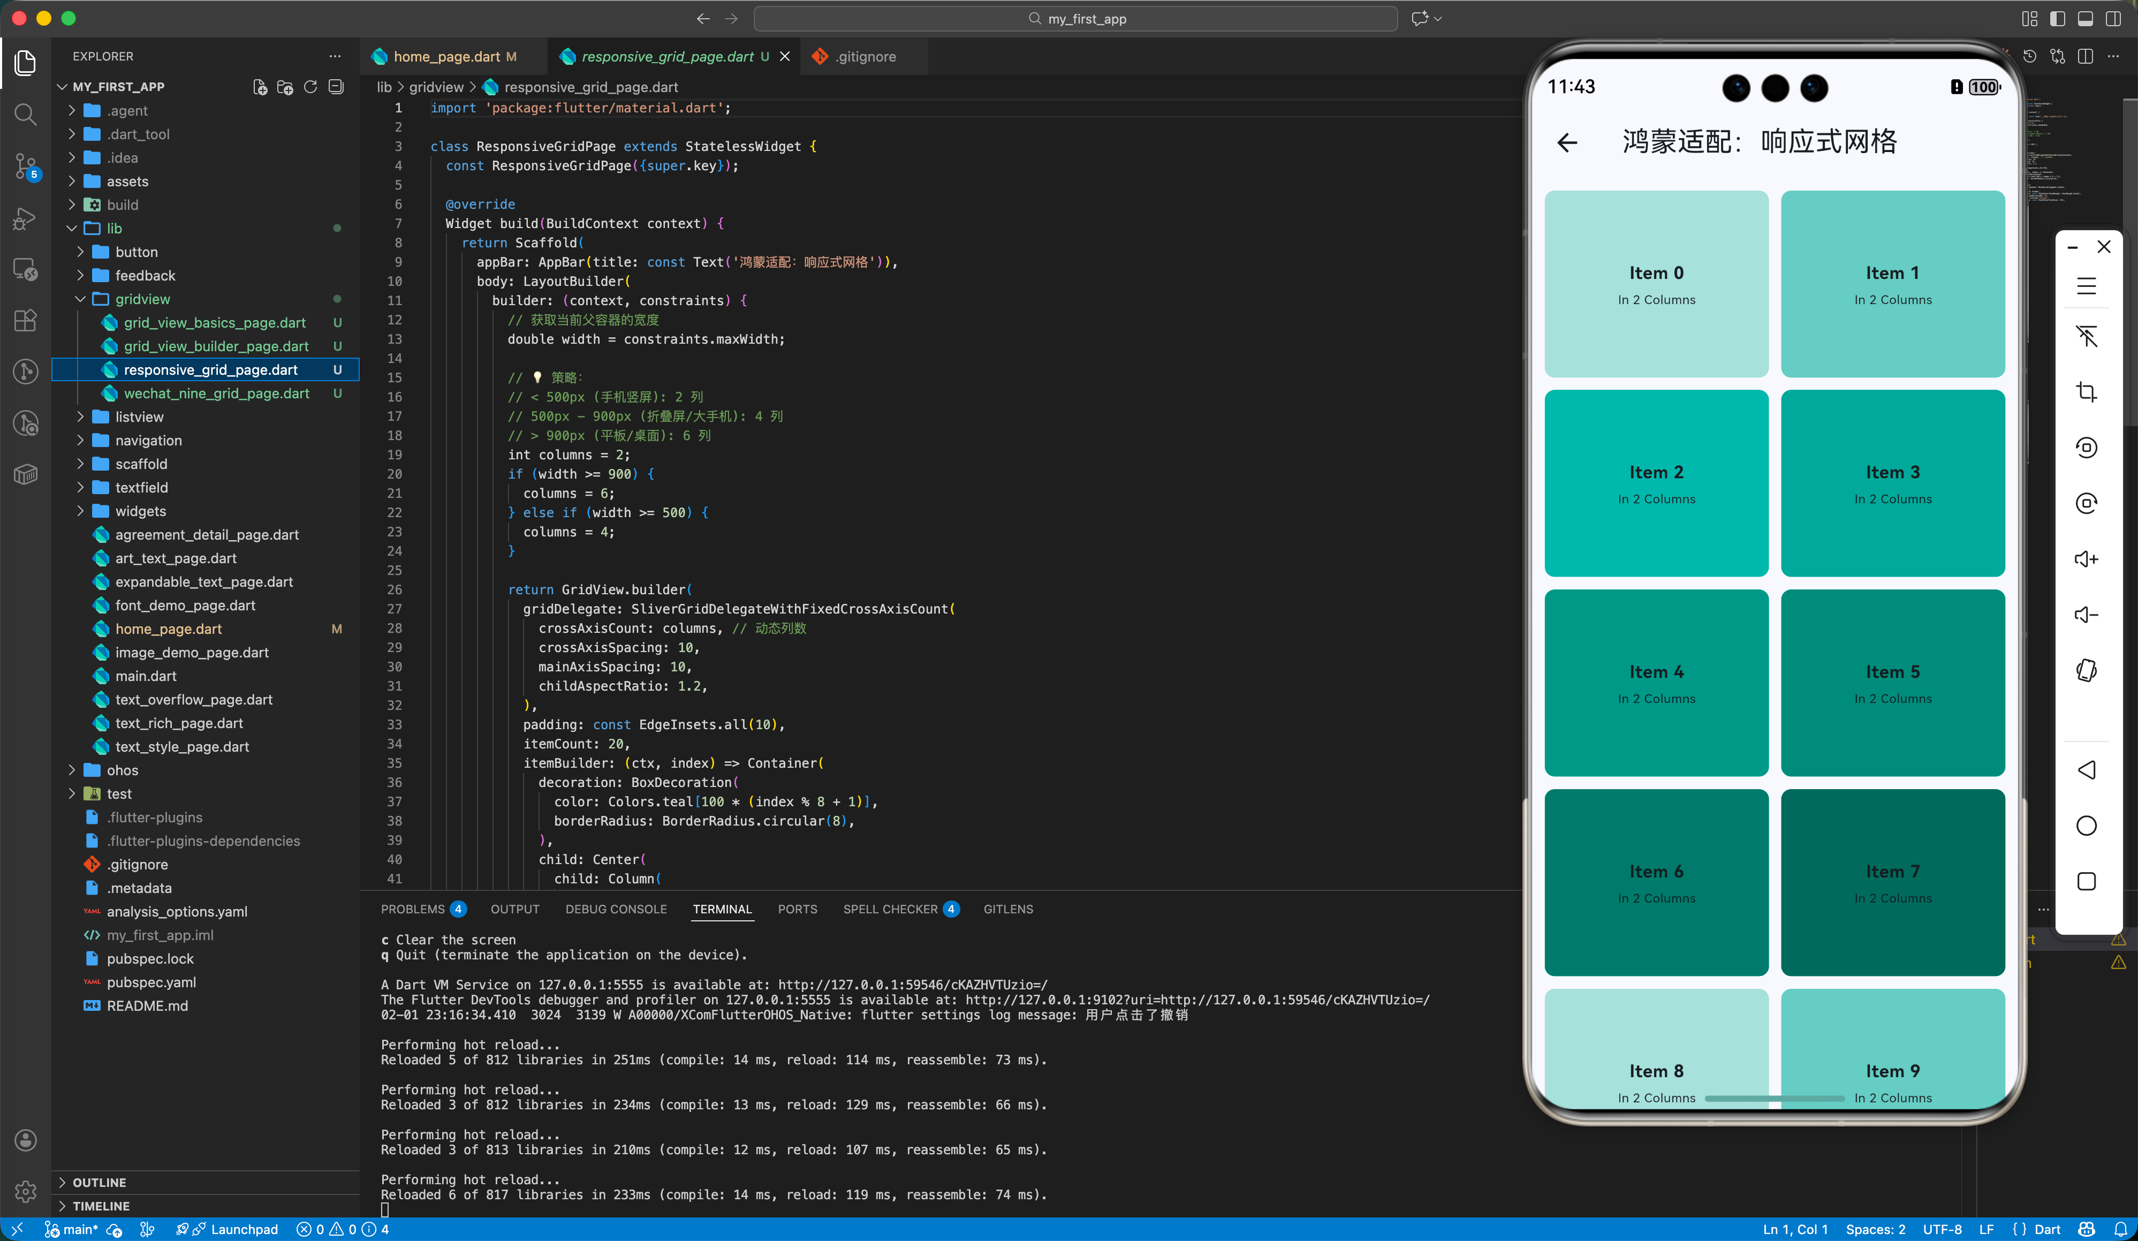Click New File icon in Explorer header

261,87
